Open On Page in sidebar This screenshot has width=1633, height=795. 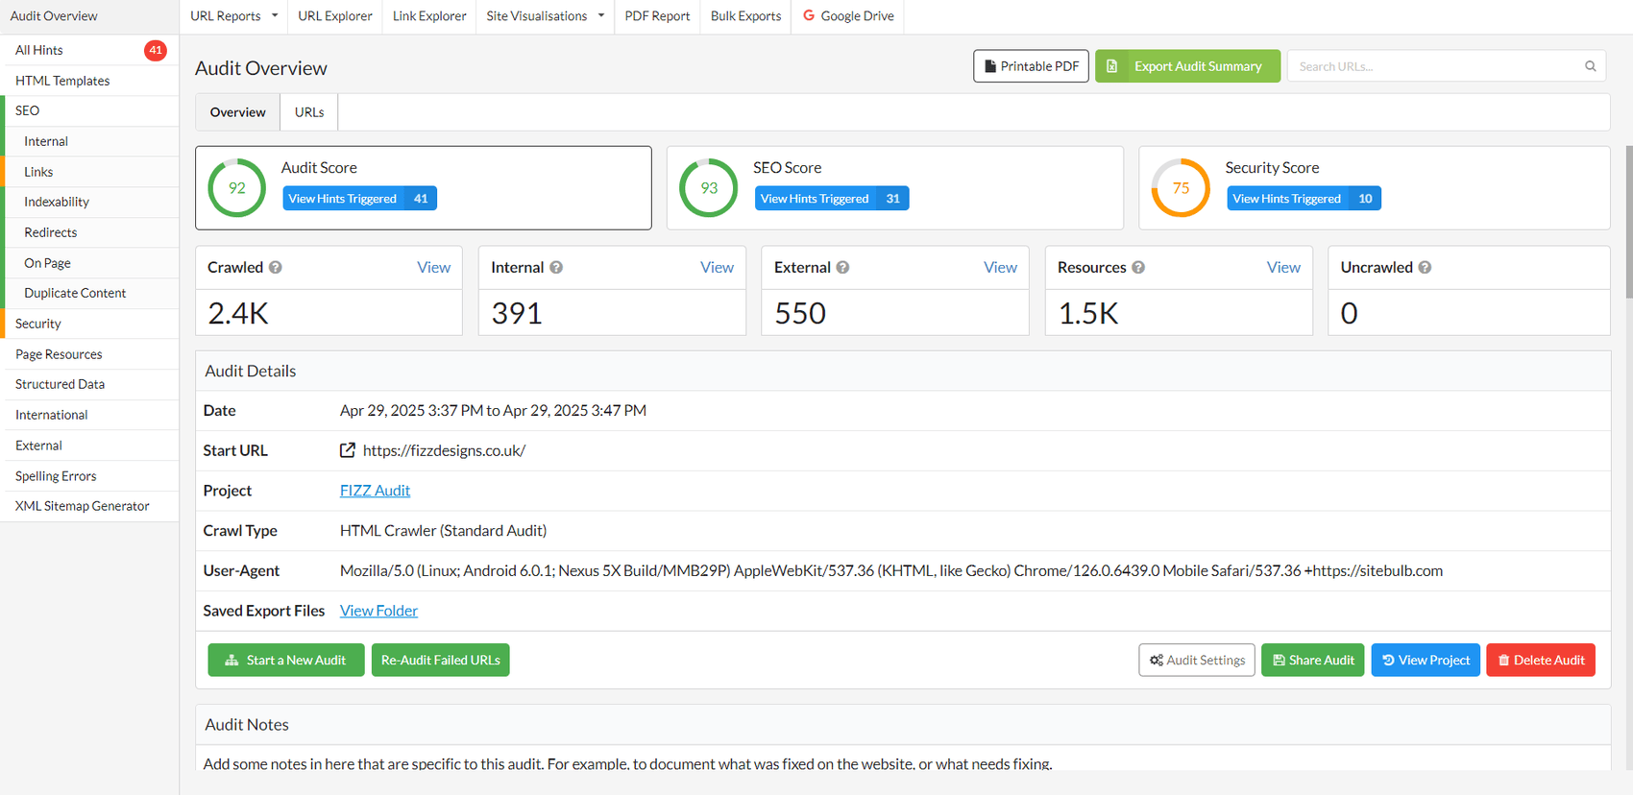click(89, 263)
